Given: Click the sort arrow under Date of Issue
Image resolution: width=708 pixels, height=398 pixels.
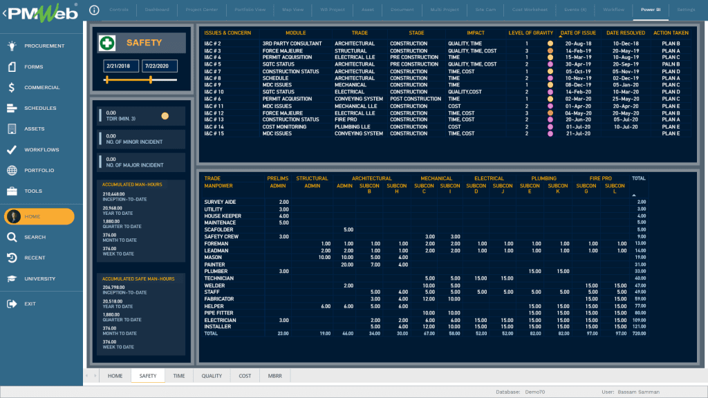Looking at the screenshot, I should click(x=560, y=37).
